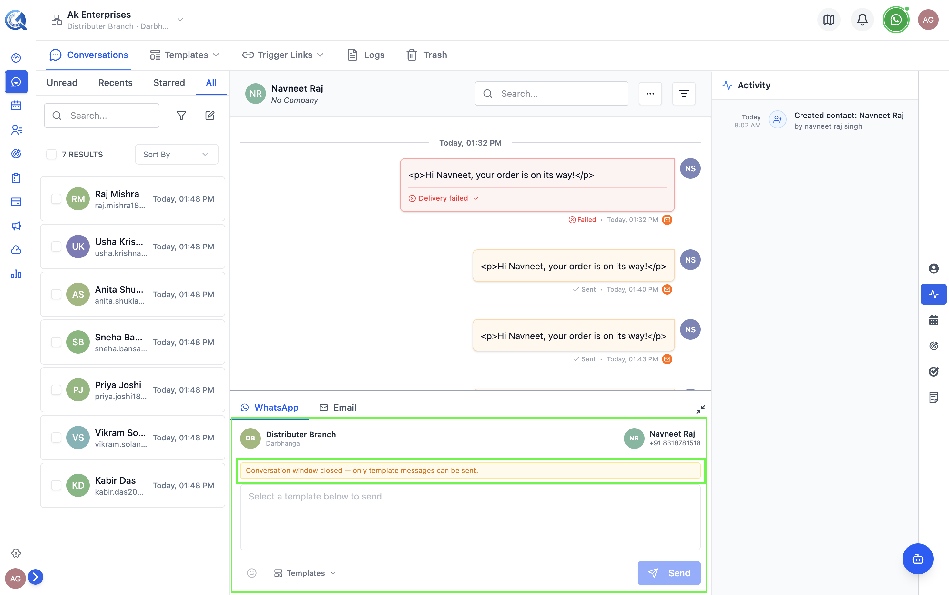The image size is (949, 595).
Task: Open notifications bell
Action: (862, 20)
